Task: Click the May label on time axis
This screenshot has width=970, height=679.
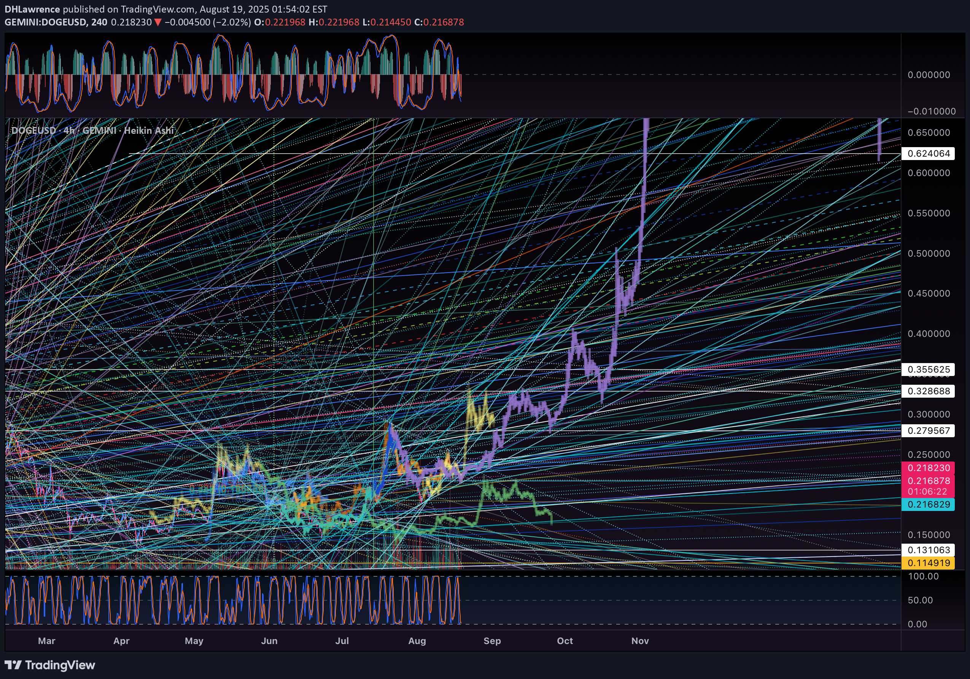Action: tap(194, 641)
